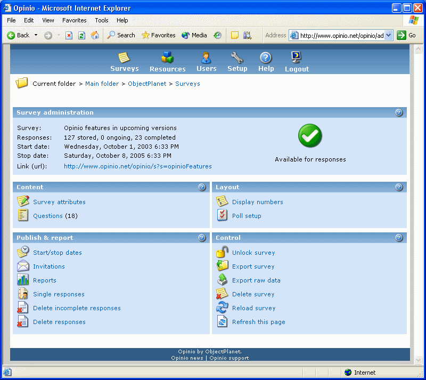Image resolution: width=426 pixels, height=380 pixels.
Task: Click the Questions link
Action: click(x=48, y=216)
